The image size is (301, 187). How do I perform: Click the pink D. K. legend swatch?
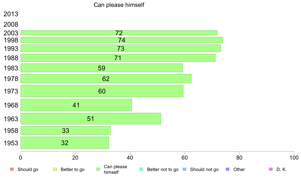[x=271, y=169]
